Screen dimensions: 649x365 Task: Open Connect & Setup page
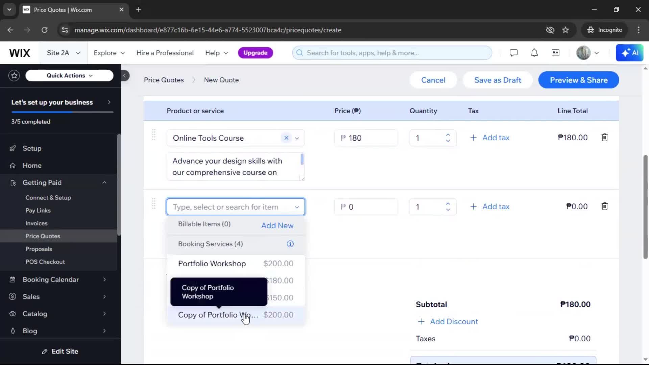(x=48, y=198)
